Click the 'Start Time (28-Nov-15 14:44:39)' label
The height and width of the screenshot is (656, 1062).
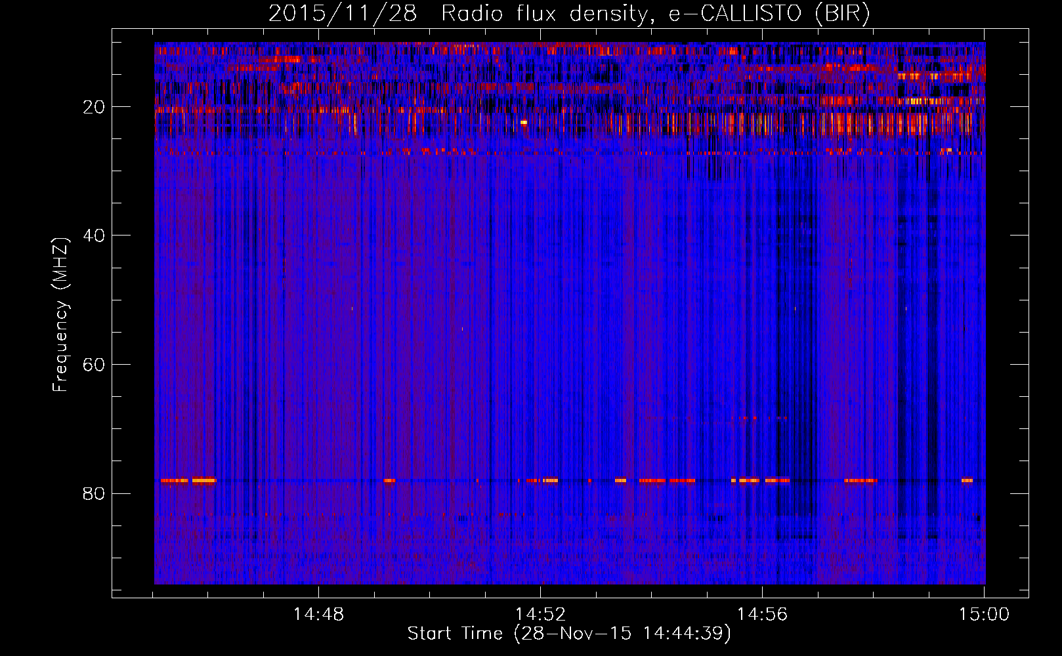click(x=569, y=634)
